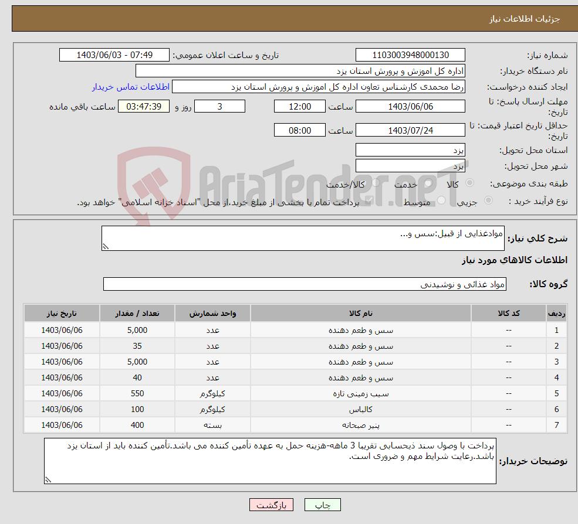Click quantity 35 in row 2
Viewport: 578px width, 524px height.
(x=137, y=346)
